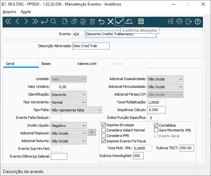Toggle Gera Movimento XML checkbox
Image resolution: width=211 pixels, height=176 pixels.
click(x=156, y=130)
